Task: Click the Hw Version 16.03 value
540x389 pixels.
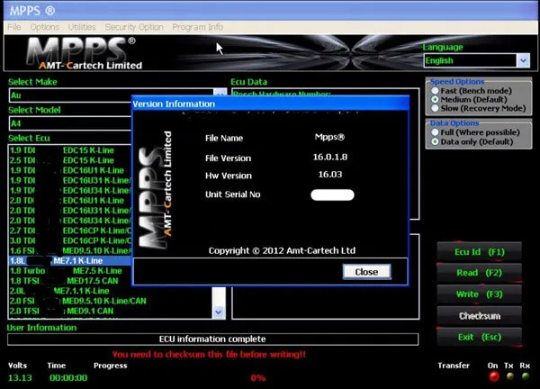Action: pos(330,175)
